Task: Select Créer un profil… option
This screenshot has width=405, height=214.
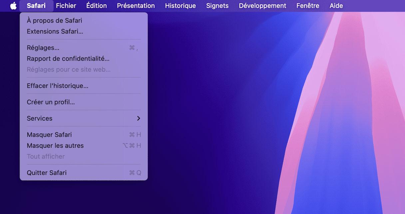Action: click(51, 102)
